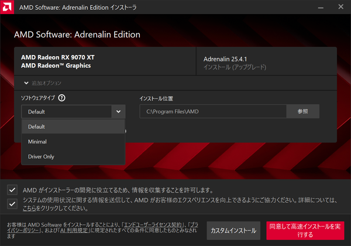Open the AI利用規定 link

[74, 230]
